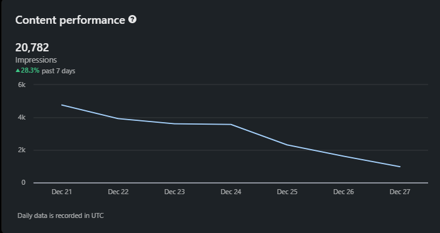Image resolution: width=440 pixels, height=233 pixels.
Task: Click the Dec 27 axis label
Action: (400, 192)
